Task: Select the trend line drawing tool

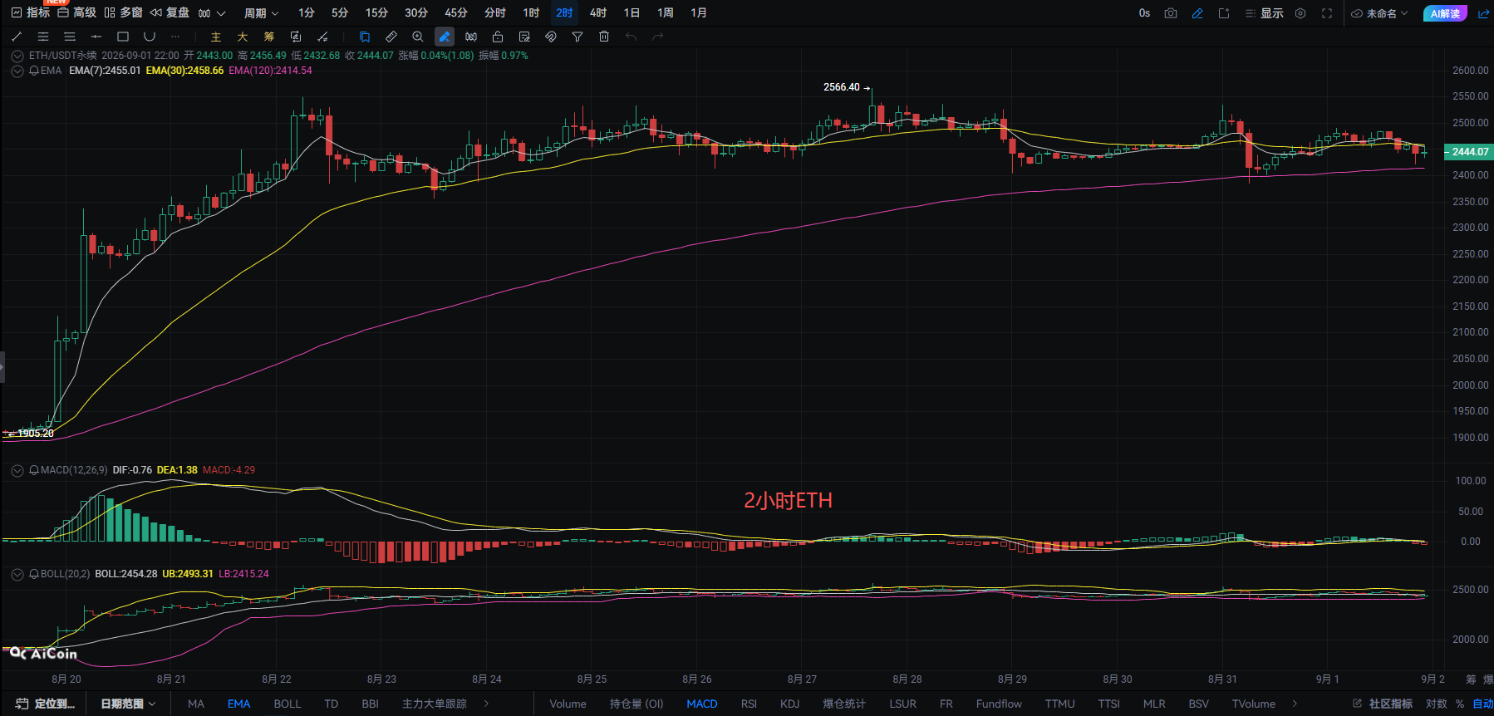Action: [17, 37]
